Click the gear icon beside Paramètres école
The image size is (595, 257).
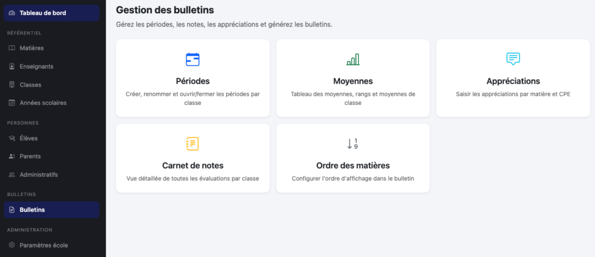click(12, 245)
